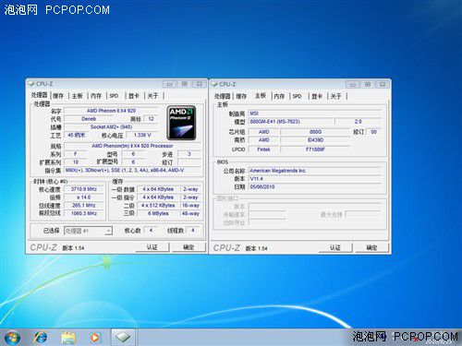462x346 pixels.
Task: Click the 一级 指令 cache '4 x 64 KBytes' value
Action: [158, 197]
